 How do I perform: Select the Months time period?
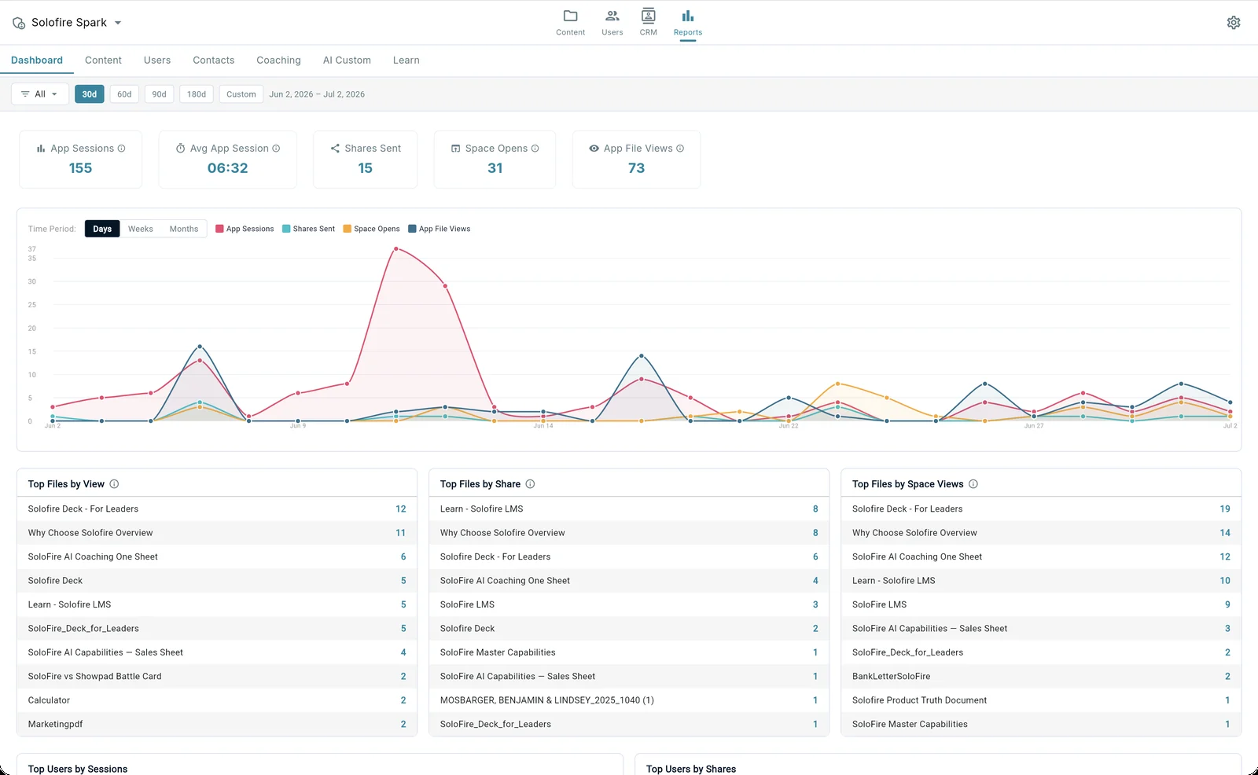click(x=184, y=229)
